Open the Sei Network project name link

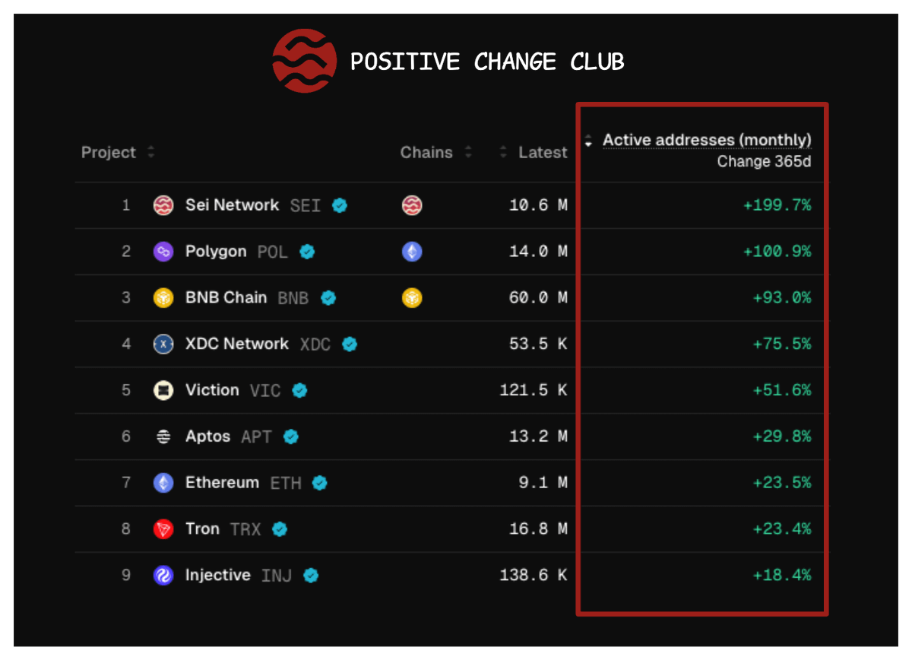[x=232, y=205]
